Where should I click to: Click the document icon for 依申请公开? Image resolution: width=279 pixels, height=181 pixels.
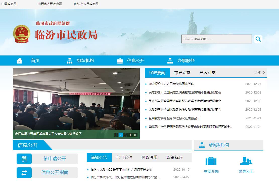coord(24,159)
